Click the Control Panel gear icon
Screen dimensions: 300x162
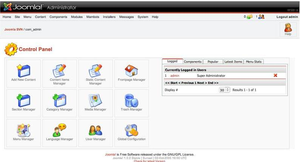click(x=11, y=49)
